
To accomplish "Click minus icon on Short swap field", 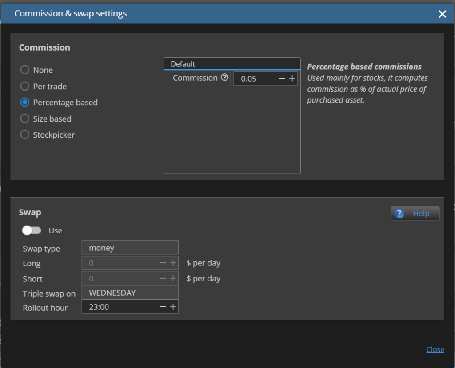I will 163,278.
